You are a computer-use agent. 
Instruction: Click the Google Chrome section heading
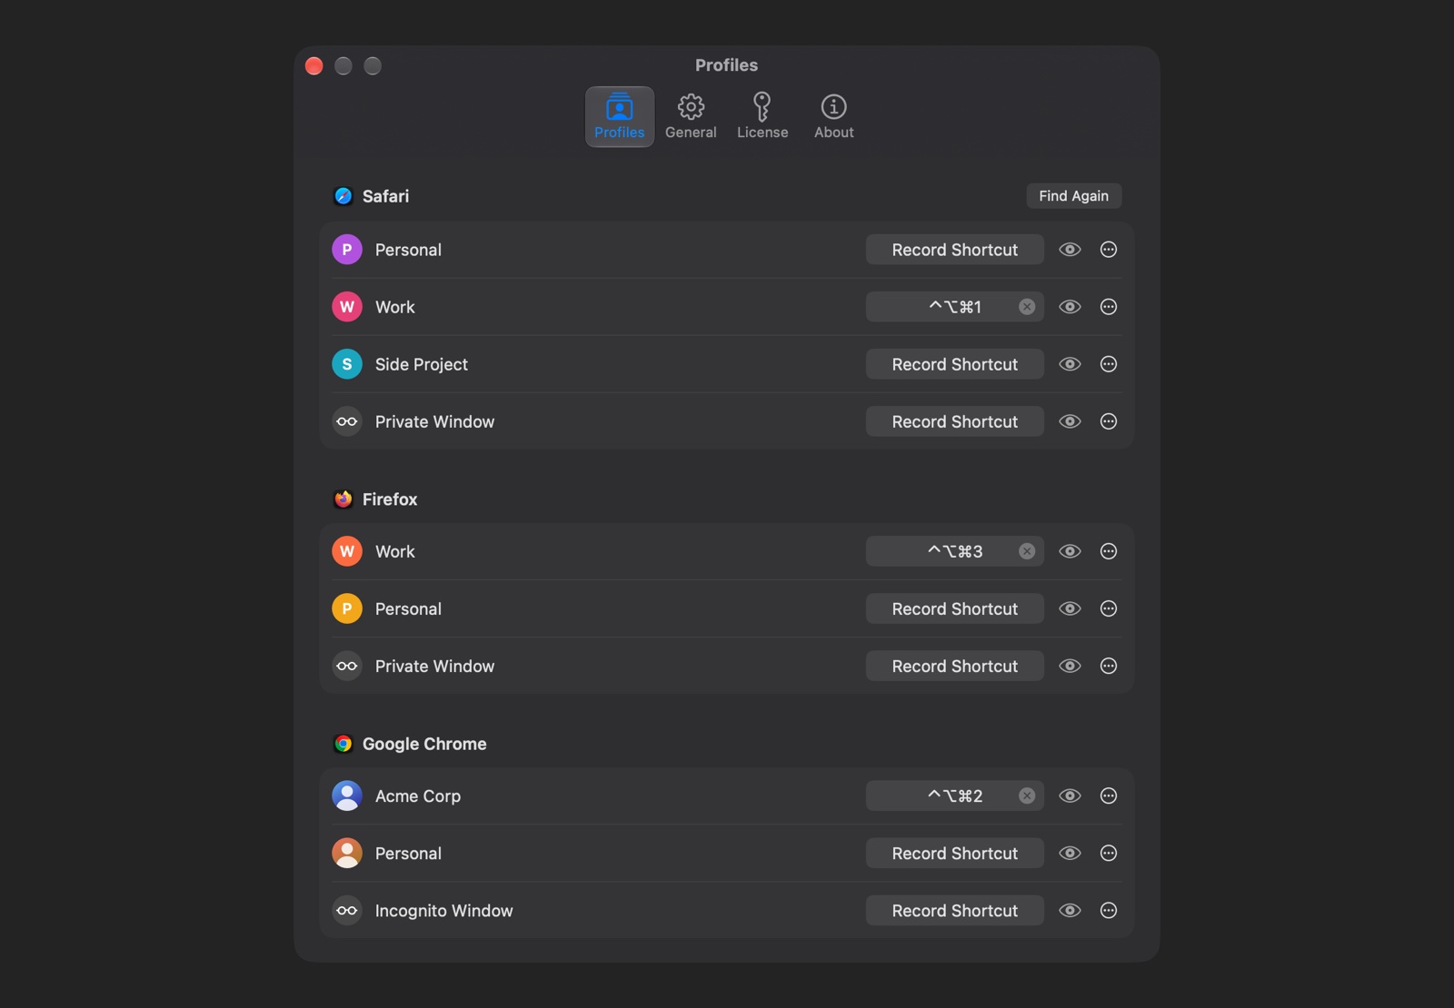(x=424, y=744)
